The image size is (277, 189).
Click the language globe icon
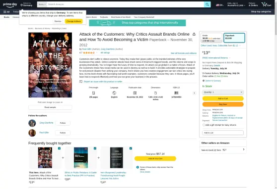pyautogui.click(x=114, y=93)
